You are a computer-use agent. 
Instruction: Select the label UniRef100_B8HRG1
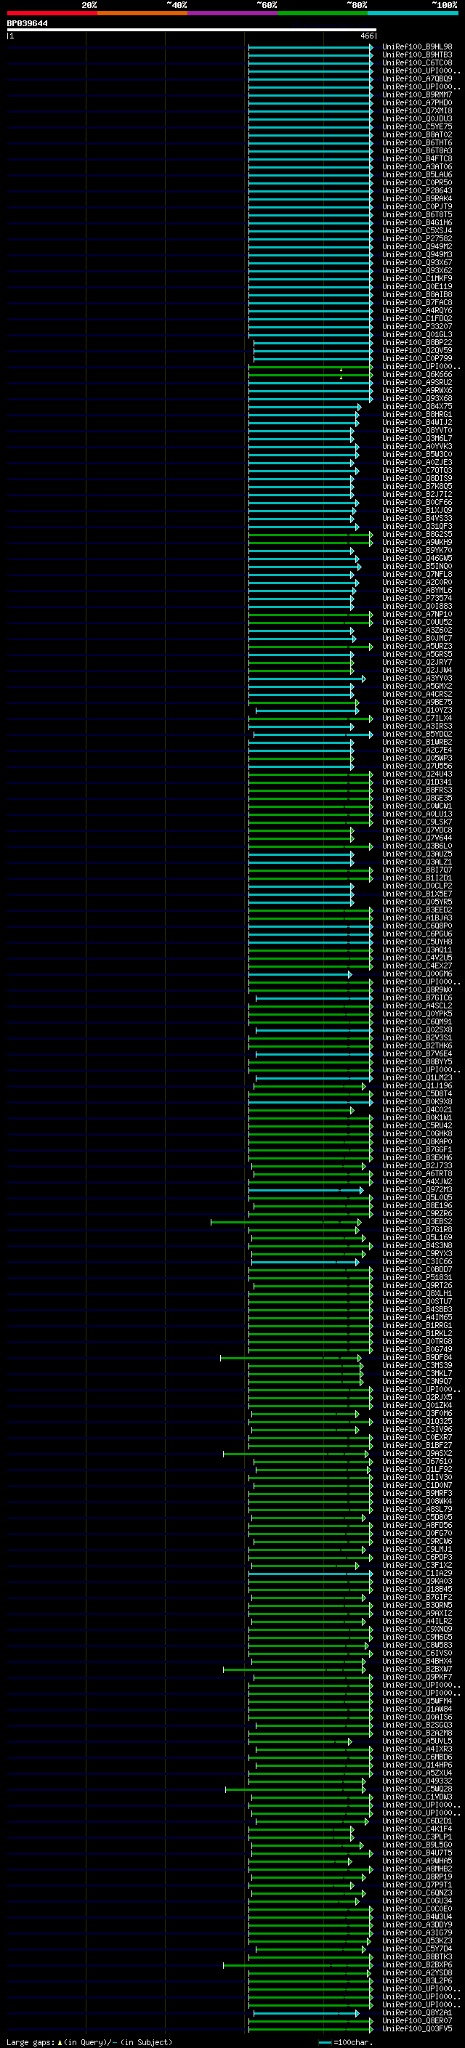[x=417, y=414]
